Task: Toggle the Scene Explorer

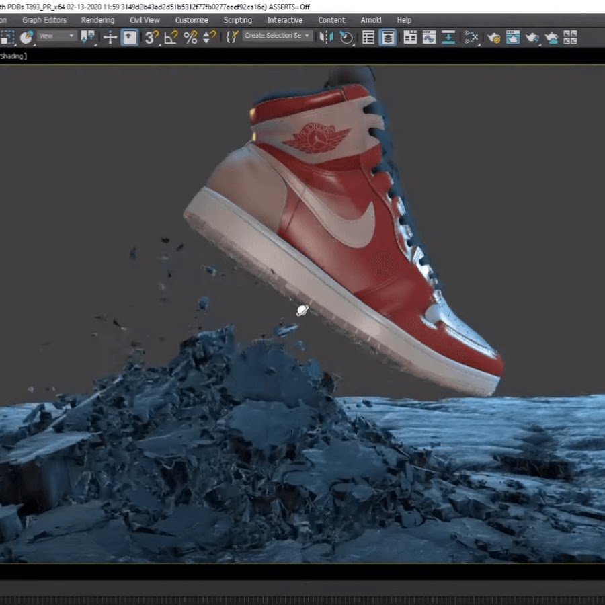Action: click(x=368, y=38)
